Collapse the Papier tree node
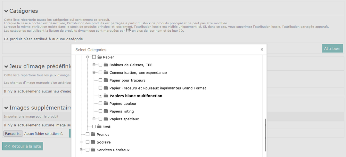The width and height of the screenshot is (346, 157). coord(87,57)
